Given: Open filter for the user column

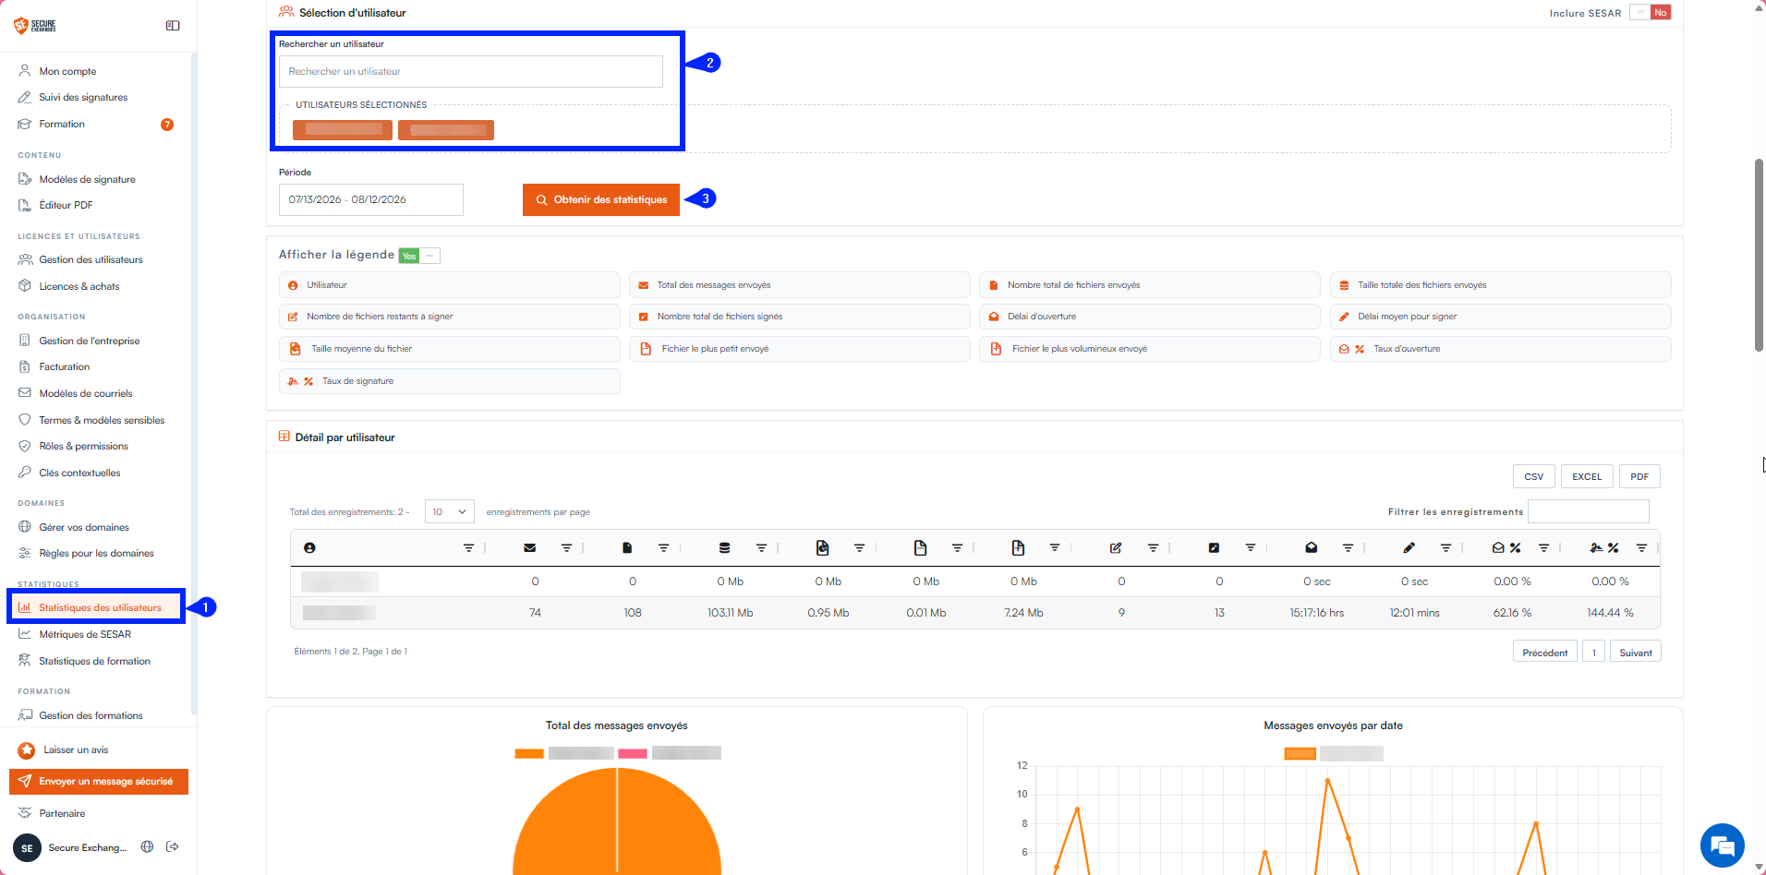Looking at the screenshot, I should [x=468, y=548].
